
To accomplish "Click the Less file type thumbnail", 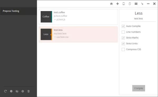I will (46, 34).
